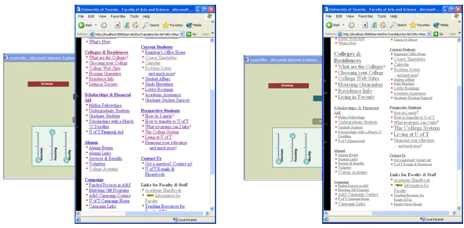Click courses slider knob in left controller window
The image size is (464, 228).
[38, 160]
